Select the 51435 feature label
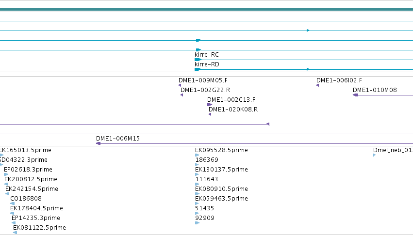Image resolution: width=413 pixels, height=235 pixels. click(205, 208)
